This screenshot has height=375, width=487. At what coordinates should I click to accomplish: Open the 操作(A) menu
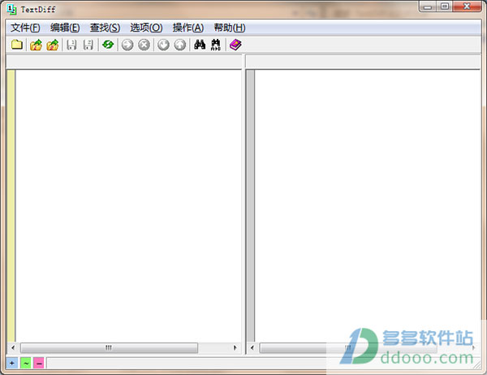click(x=188, y=28)
